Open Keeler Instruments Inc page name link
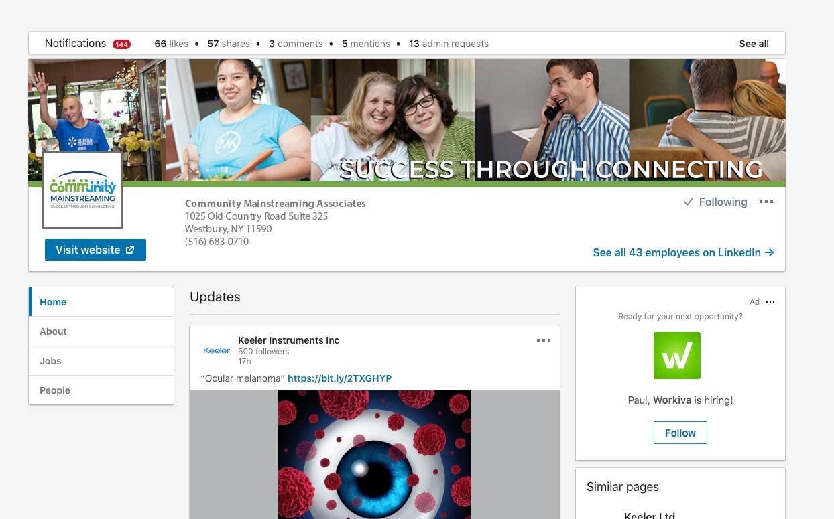The height and width of the screenshot is (519, 834). [x=288, y=340]
